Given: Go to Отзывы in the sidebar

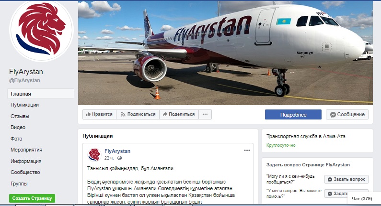Looking at the screenshot, I should [20, 116].
